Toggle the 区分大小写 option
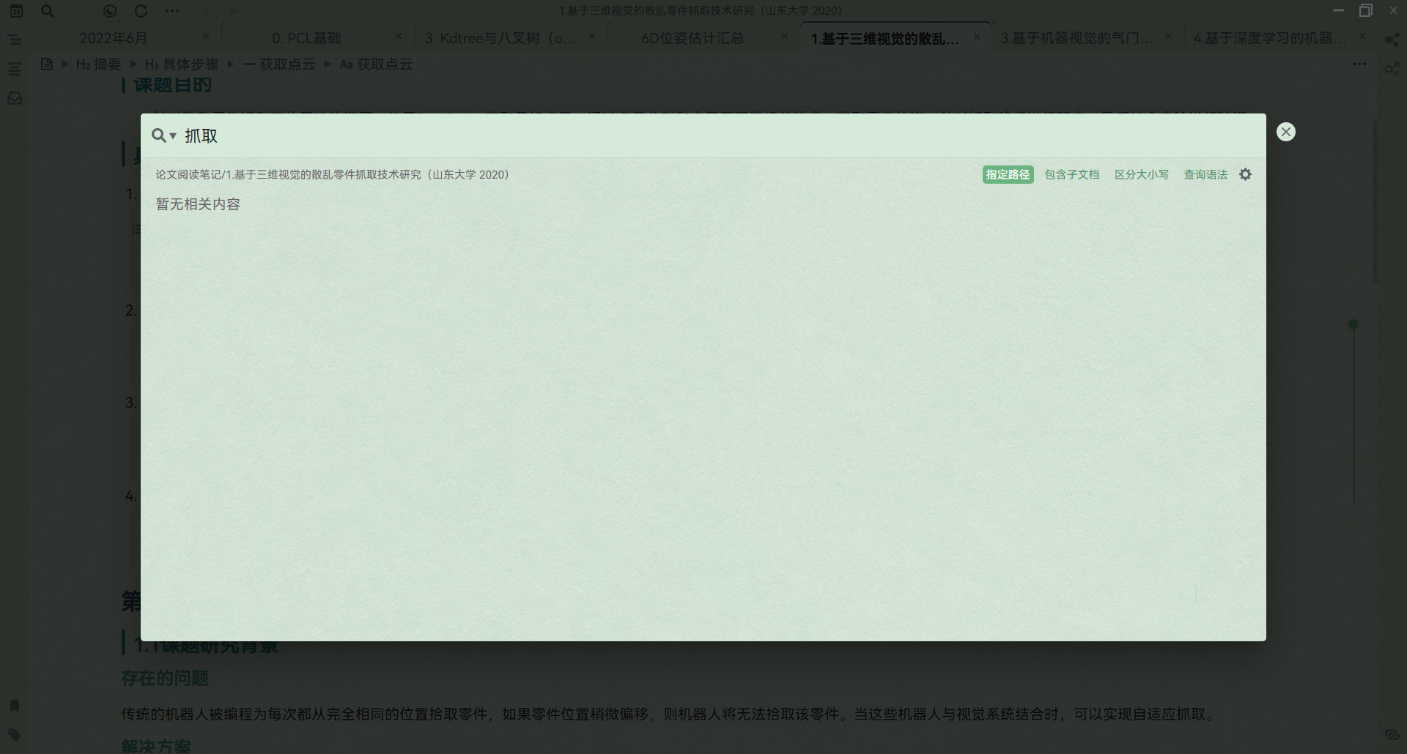Viewport: 1407px width, 754px height. click(x=1142, y=174)
